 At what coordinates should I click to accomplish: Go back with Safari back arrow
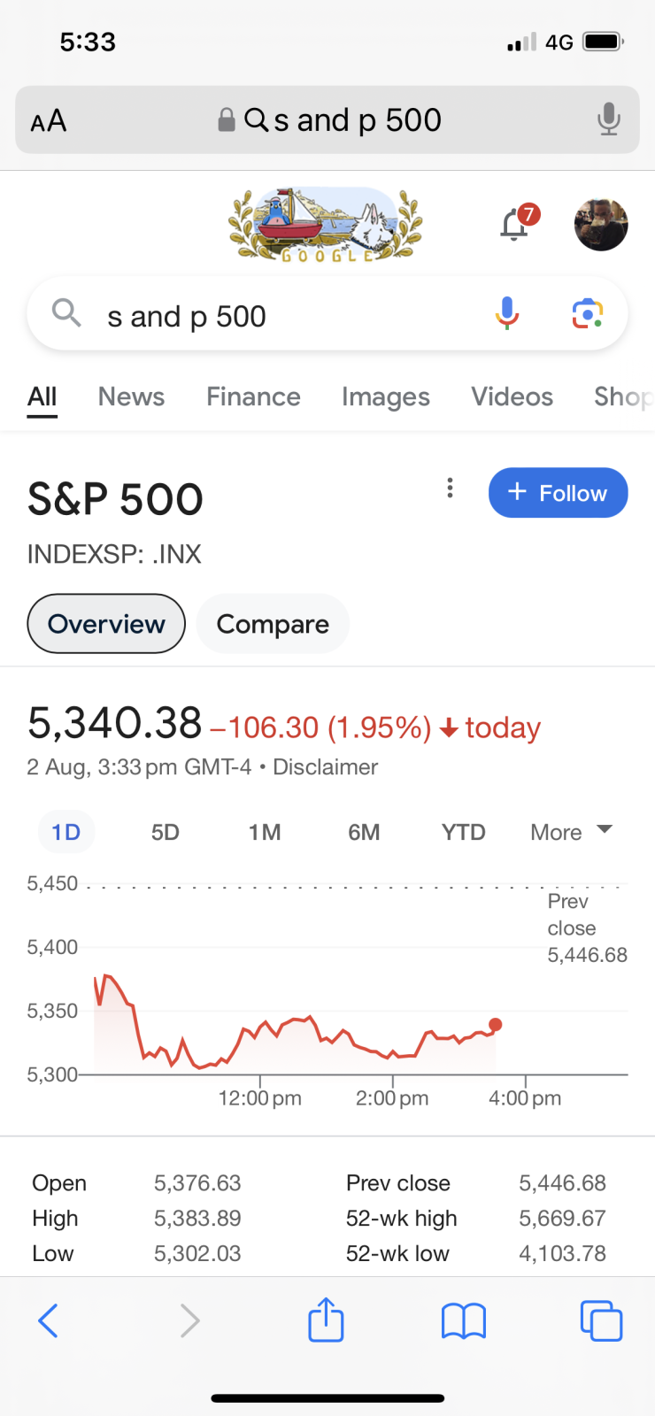tap(49, 1320)
